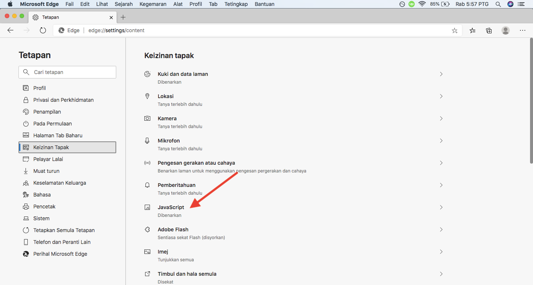Open the Favorites list icon
Image resolution: width=533 pixels, height=285 pixels.
(473, 31)
